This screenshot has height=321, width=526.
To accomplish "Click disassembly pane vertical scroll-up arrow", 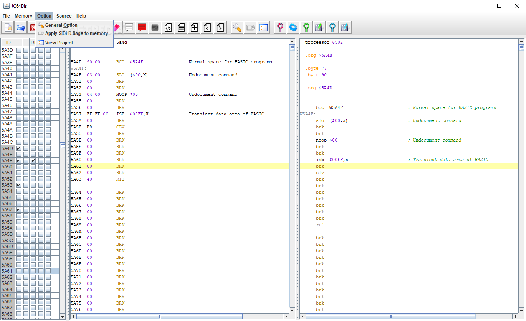I will point(292,42).
